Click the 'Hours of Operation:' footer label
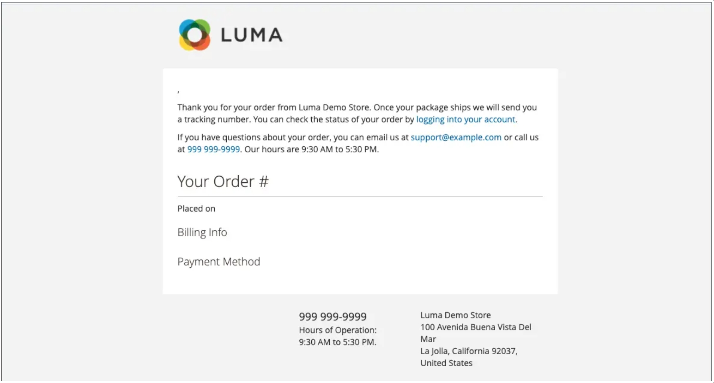Viewport: 714px width, 383px height. tap(338, 330)
